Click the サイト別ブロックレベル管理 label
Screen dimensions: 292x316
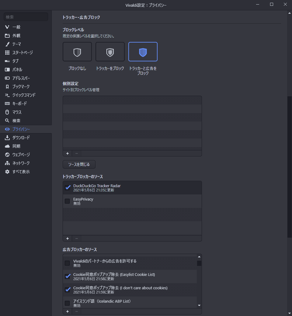pyautogui.click(x=81, y=90)
